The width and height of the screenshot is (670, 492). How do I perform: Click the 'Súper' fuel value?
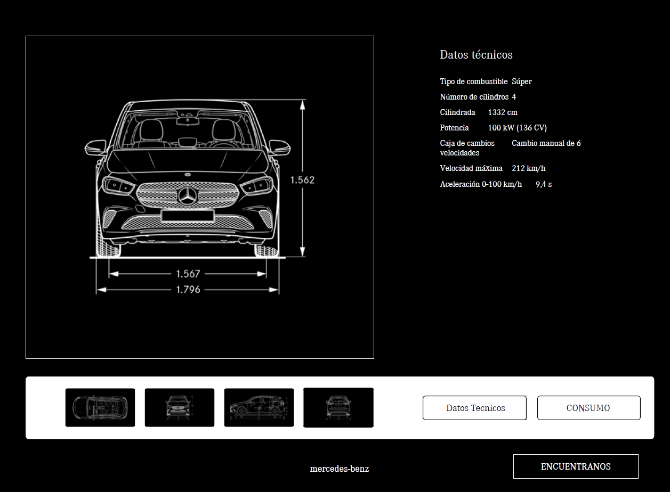pyautogui.click(x=522, y=81)
